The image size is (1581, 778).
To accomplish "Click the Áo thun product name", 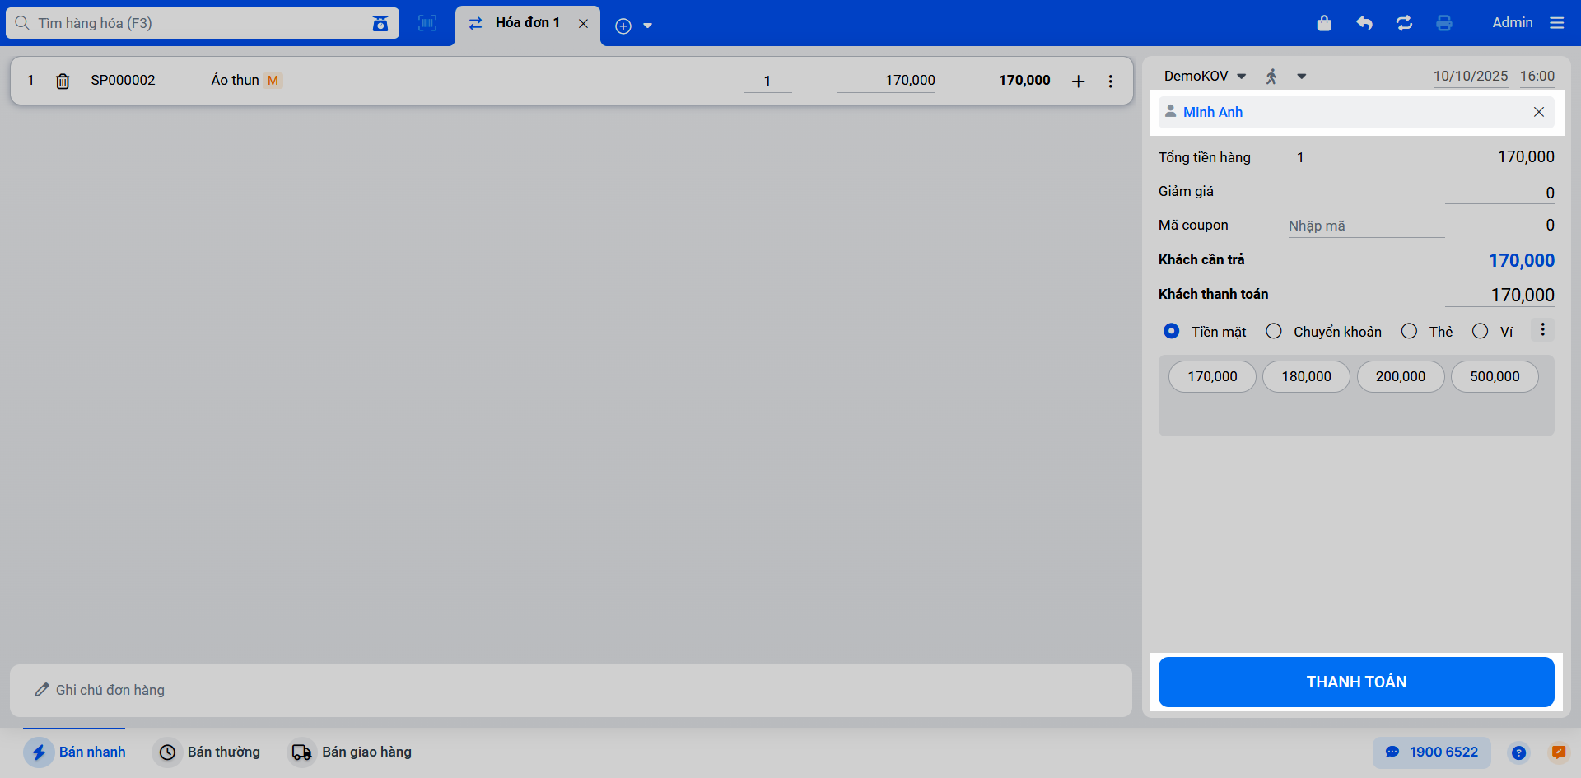I will point(235,81).
